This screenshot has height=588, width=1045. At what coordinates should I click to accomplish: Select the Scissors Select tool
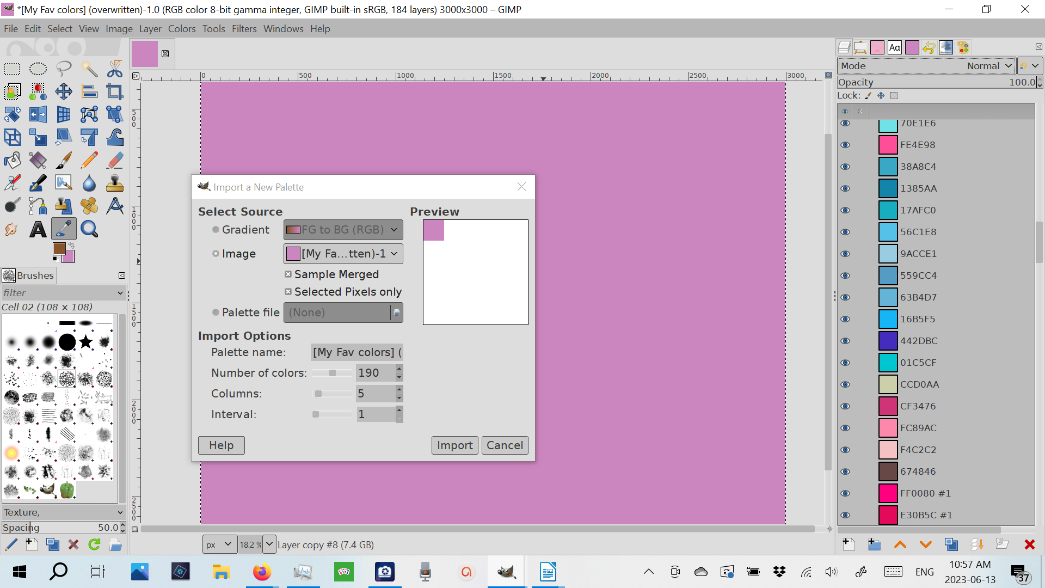point(115,69)
